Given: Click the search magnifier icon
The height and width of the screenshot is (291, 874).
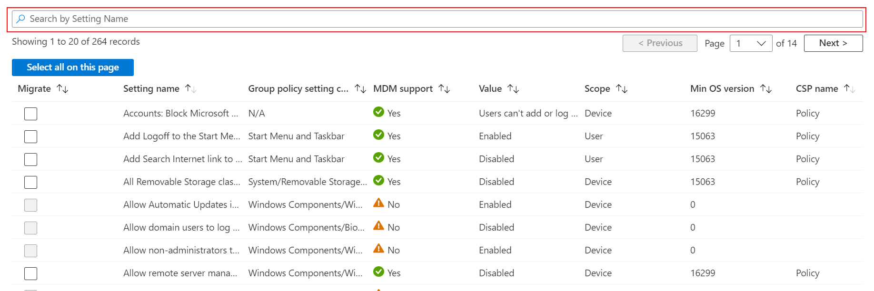Looking at the screenshot, I should (20, 19).
